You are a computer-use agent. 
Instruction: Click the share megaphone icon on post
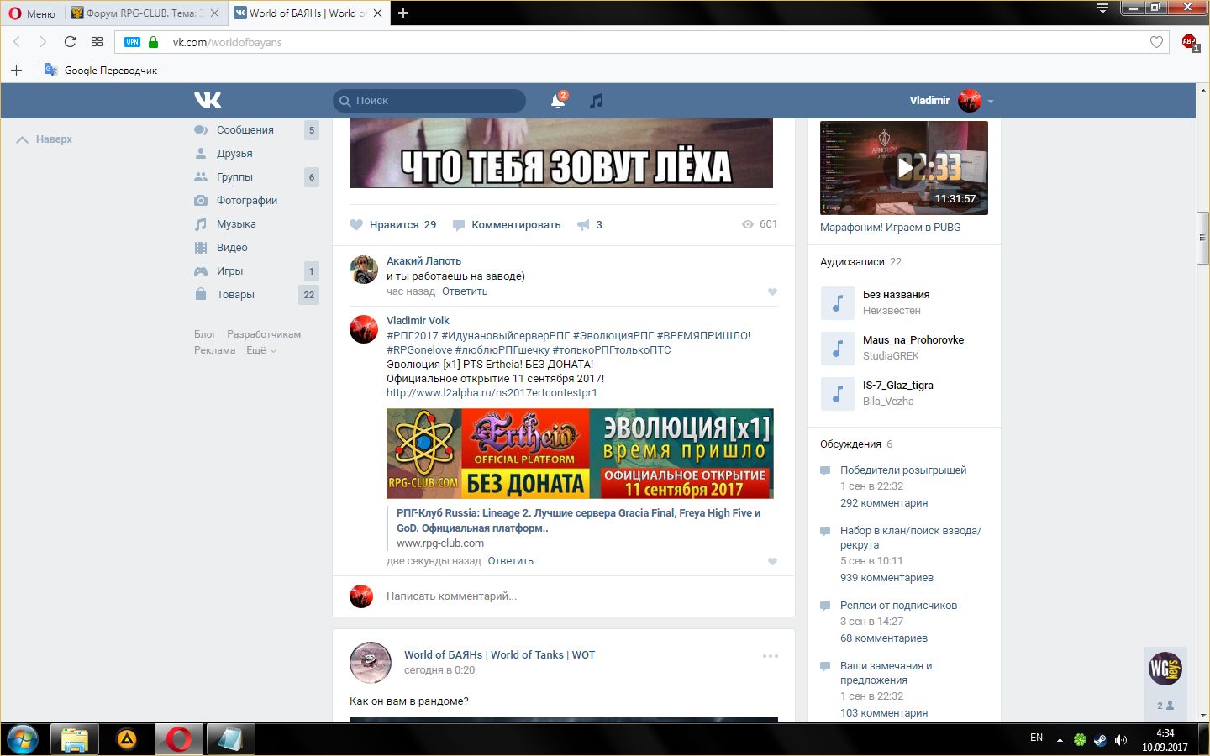click(x=583, y=225)
